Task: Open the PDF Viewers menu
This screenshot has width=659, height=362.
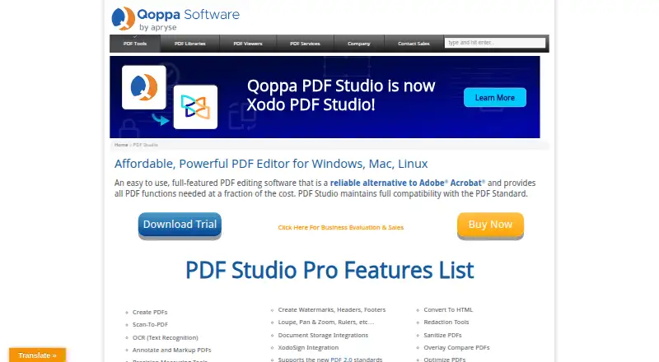Action: pos(248,44)
